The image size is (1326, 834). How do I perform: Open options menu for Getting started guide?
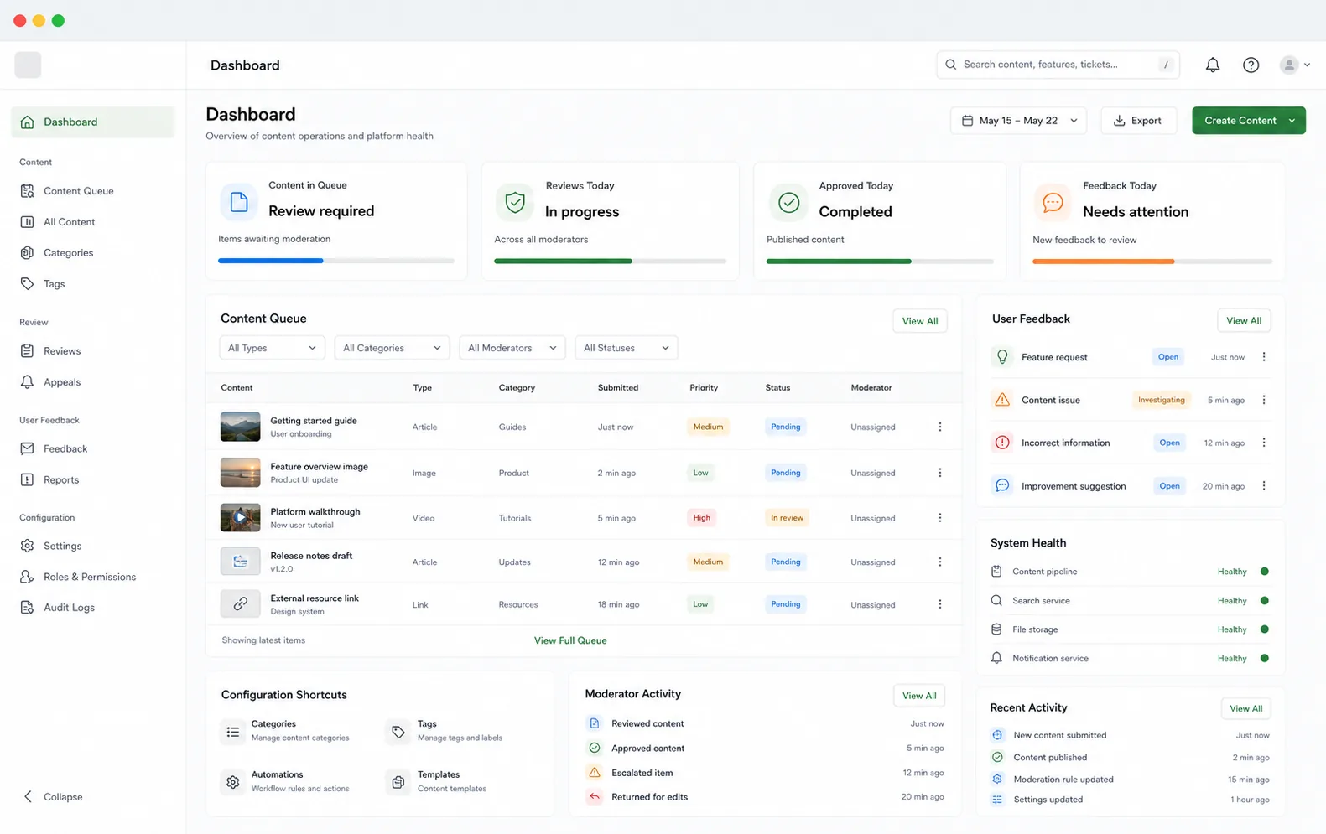point(939,427)
